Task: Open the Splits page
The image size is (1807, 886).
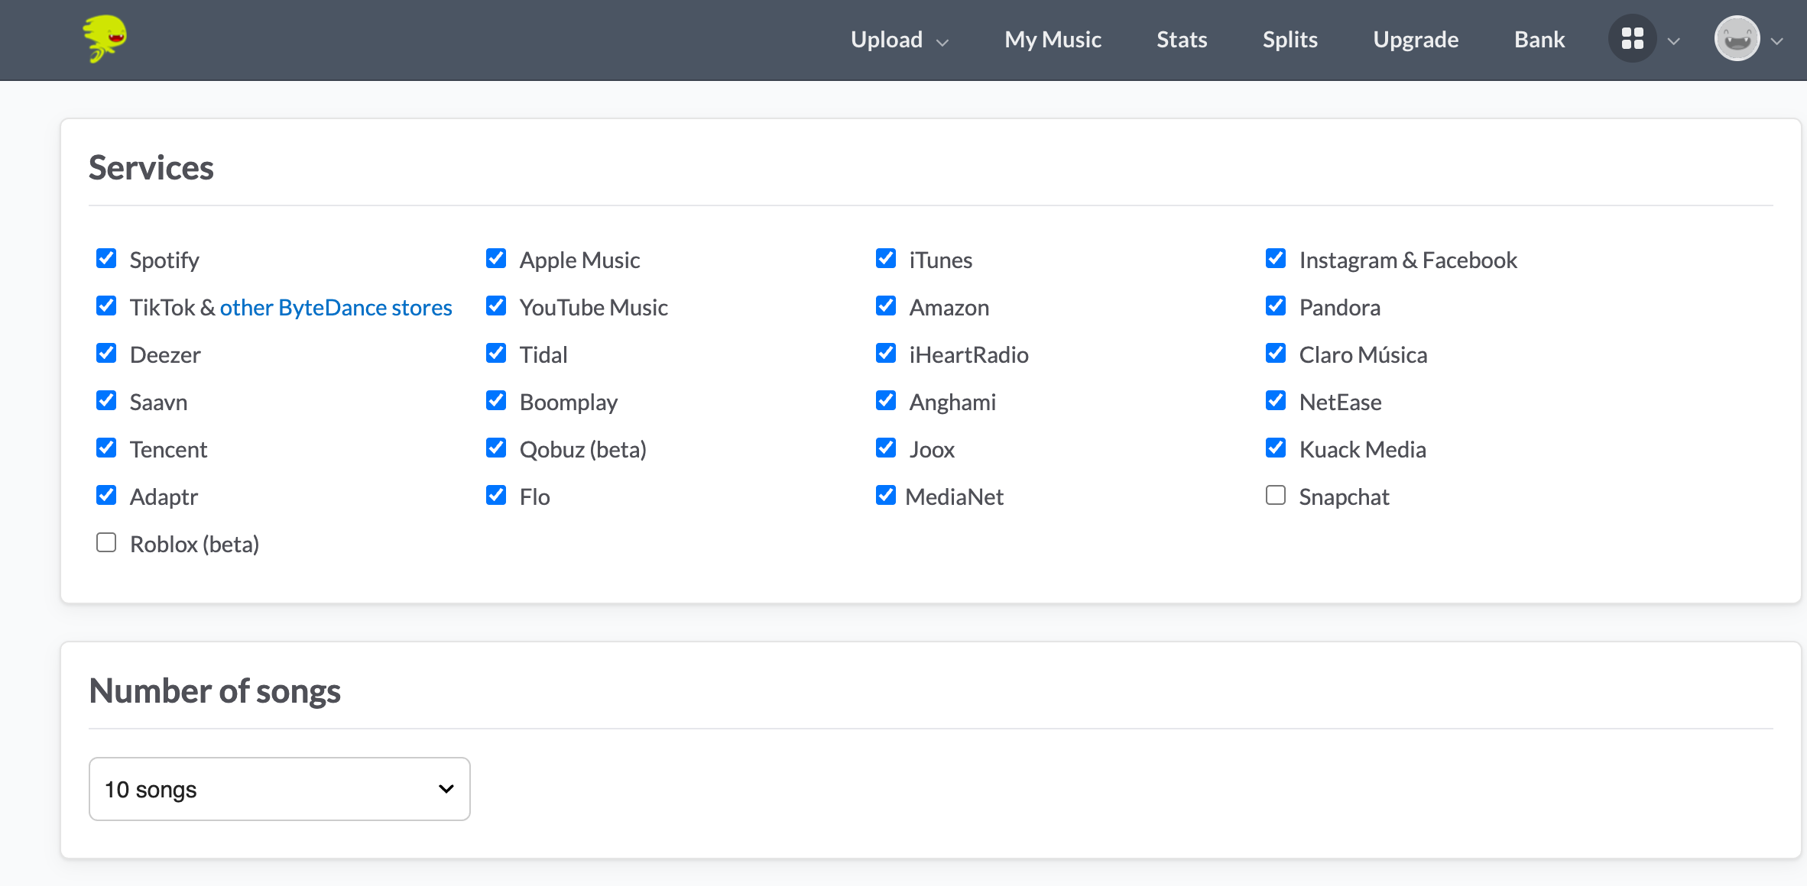Action: point(1290,40)
